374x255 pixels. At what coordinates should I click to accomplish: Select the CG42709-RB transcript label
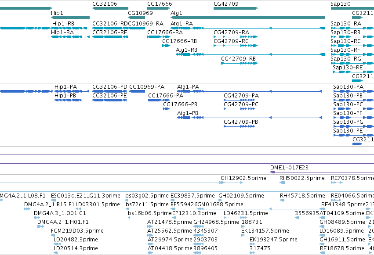pos(238,59)
